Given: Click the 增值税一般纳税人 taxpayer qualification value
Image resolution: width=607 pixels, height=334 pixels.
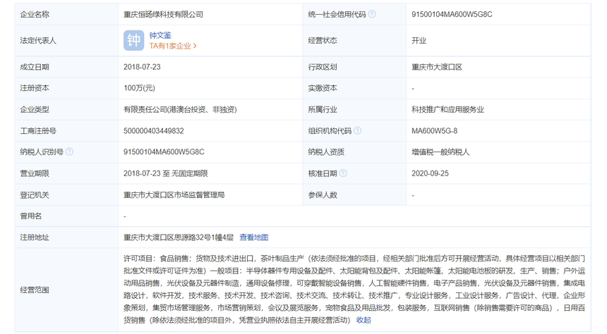Looking at the screenshot, I should 440,152.
